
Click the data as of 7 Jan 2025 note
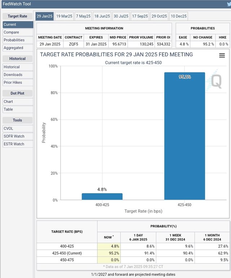coord(133,267)
